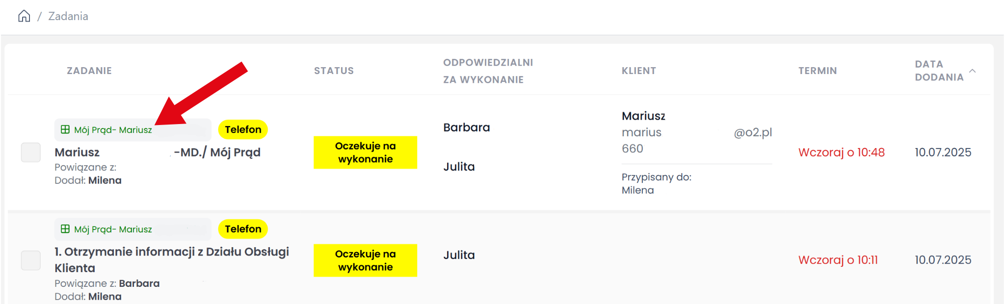This screenshot has width=1005, height=304.
Task: Tick checkbox for the Otrzymanie informacji task
Action: (31, 260)
